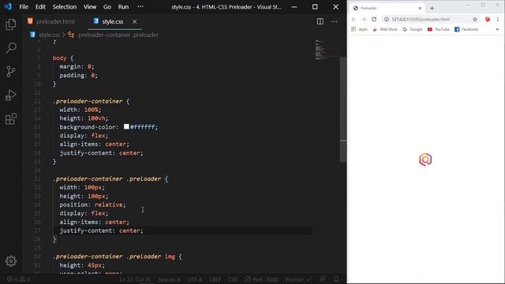Go back in Chrome
This screenshot has height=284, width=505.
click(354, 19)
